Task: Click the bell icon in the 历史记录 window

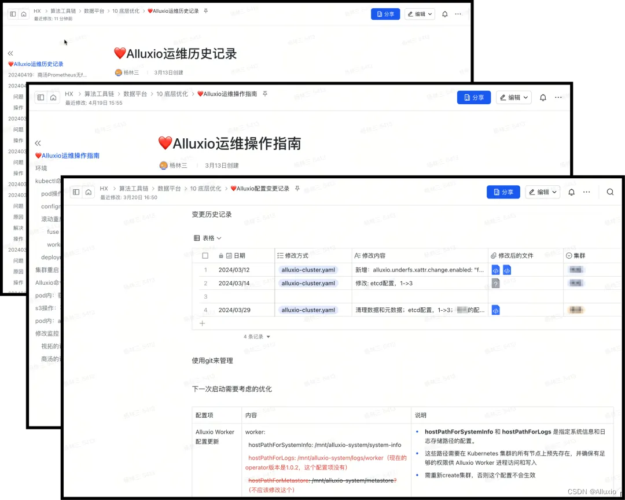Action: pyautogui.click(x=445, y=14)
